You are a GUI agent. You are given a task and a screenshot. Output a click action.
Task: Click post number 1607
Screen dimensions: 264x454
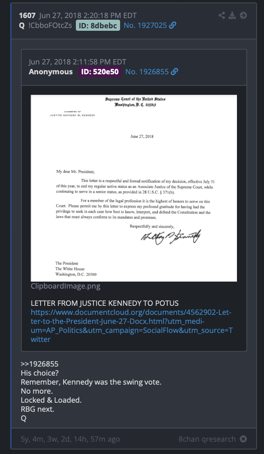(27, 16)
